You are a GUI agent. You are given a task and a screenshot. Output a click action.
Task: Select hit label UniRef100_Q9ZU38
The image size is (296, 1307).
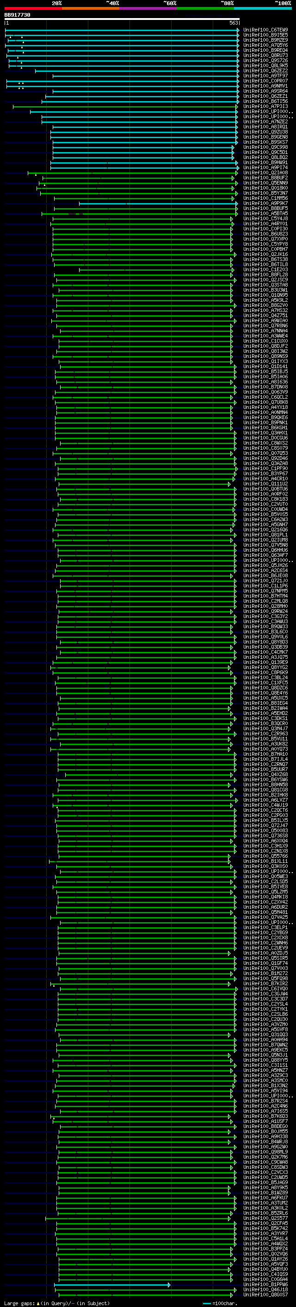pyautogui.click(x=265, y=132)
